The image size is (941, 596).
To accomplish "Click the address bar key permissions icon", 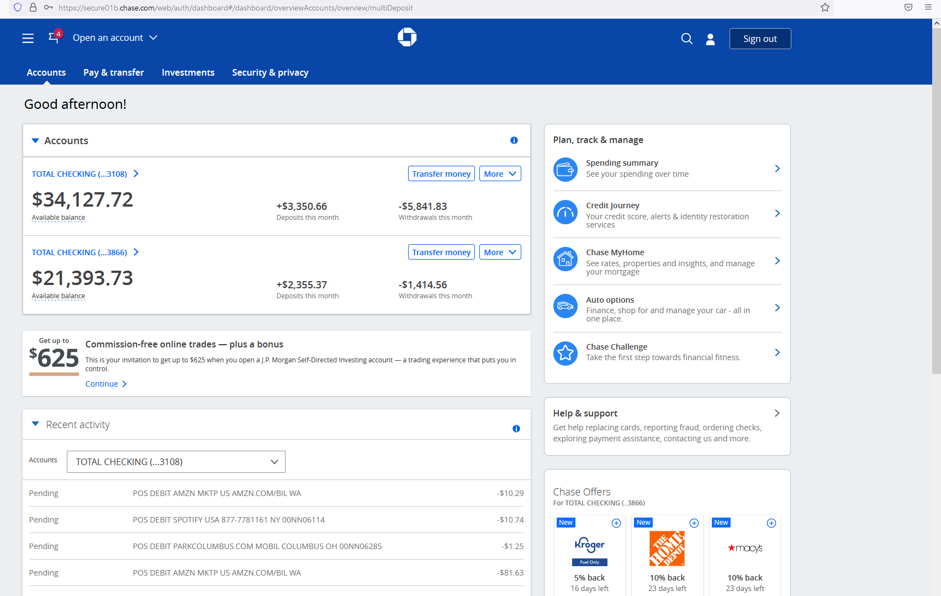I will click(49, 7).
